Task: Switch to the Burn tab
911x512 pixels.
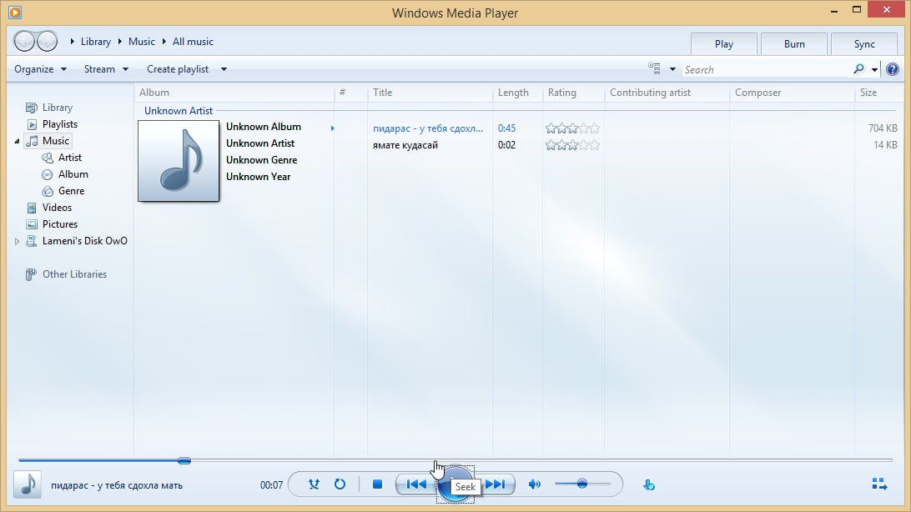Action: [x=794, y=44]
